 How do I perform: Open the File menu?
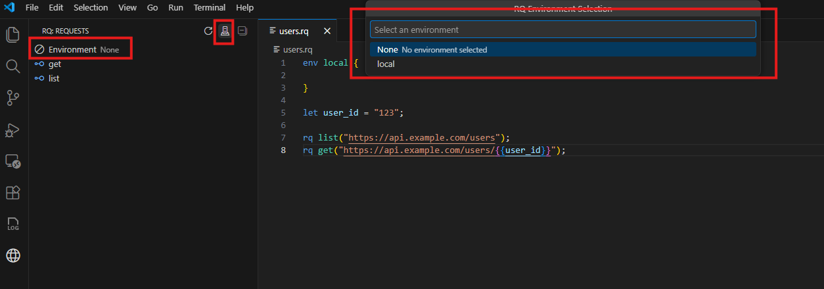pos(32,7)
